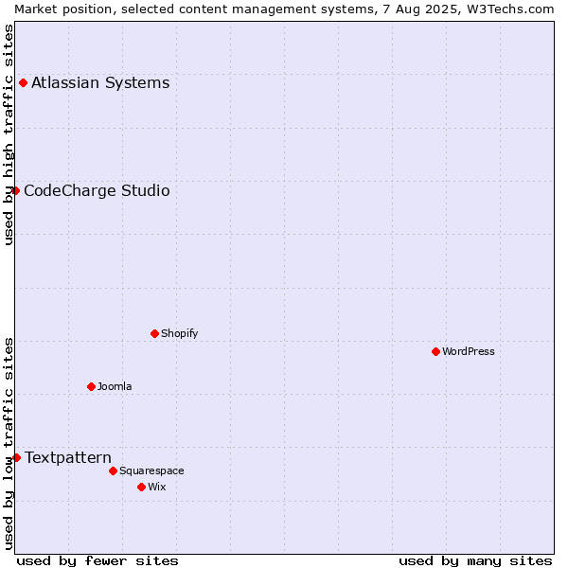Click the chart title mentioning W3Techs.com
Screen dimensions: 568x568
284,9
